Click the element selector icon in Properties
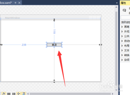Screen dimensions: 130x95 (x=124, y=10)
